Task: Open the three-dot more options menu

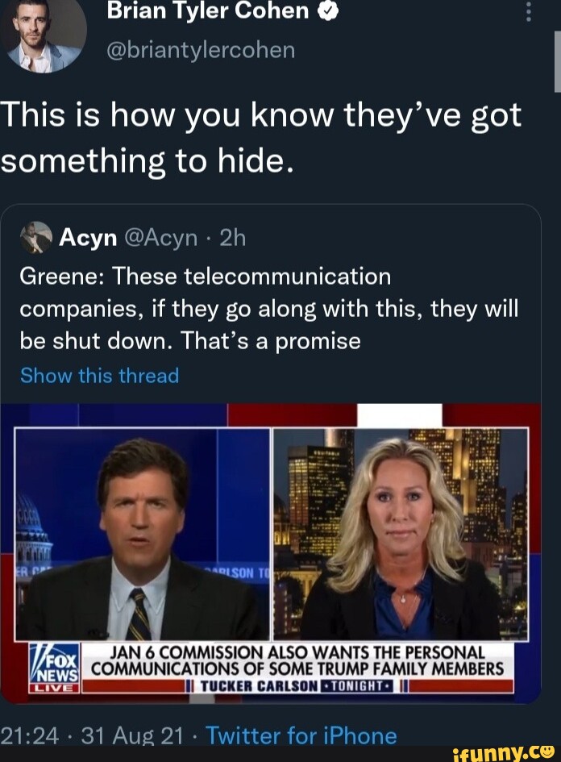Action: coord(529,11)
